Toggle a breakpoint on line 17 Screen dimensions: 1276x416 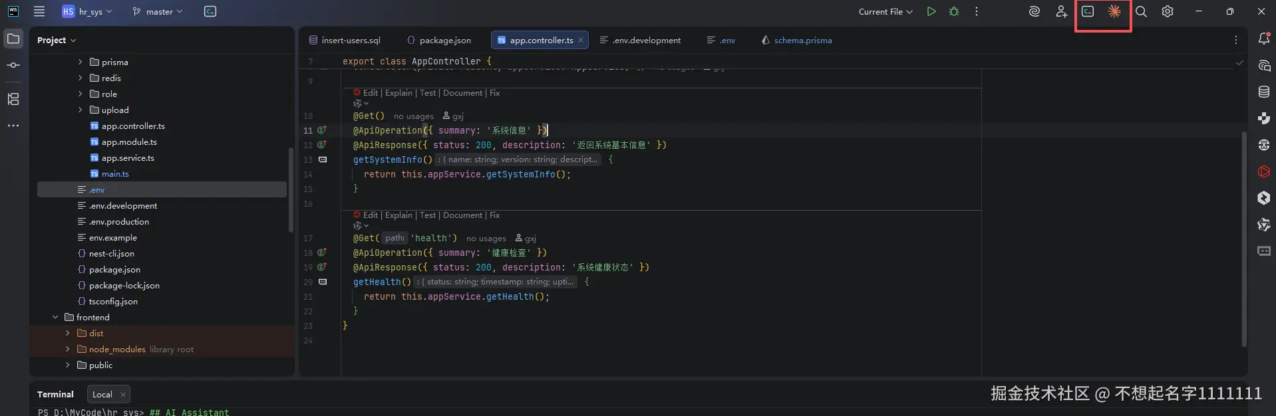308,238
